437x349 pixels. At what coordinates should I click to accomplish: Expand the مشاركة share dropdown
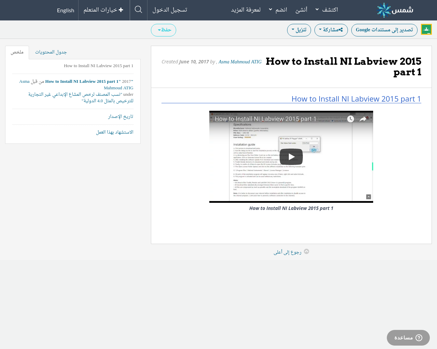click(331, 30)
